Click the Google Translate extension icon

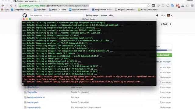point(172,5)
